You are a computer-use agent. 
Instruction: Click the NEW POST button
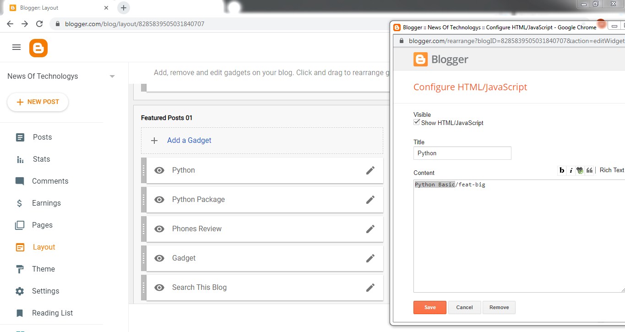(38, 102)
